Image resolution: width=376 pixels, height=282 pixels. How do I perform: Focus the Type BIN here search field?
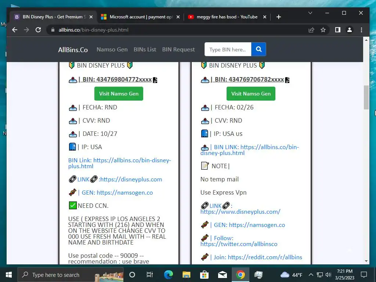pyautogui.click(x=228, y=50)
